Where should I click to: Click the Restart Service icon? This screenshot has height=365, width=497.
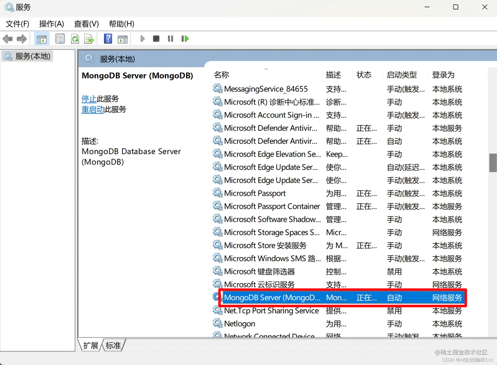click(x=185, y=39)
